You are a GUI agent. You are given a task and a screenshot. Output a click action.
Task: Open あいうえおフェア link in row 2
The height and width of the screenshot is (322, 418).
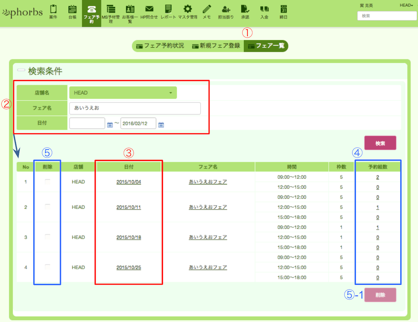pyautogui.click(x=208, y=207)
